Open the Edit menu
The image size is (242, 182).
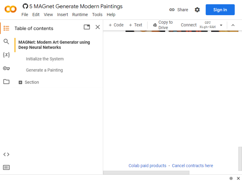[36, 15]
